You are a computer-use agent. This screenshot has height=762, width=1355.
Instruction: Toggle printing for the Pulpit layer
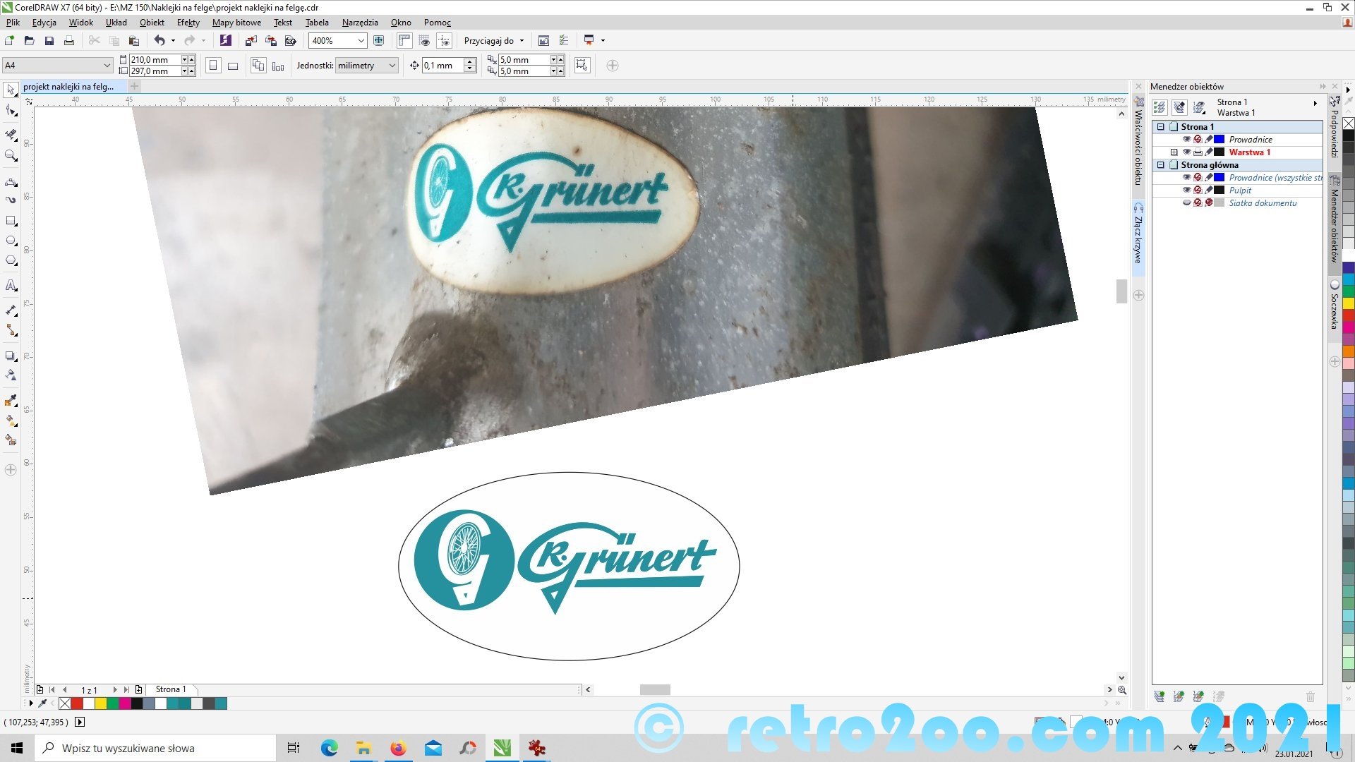tap(1198, 190)
